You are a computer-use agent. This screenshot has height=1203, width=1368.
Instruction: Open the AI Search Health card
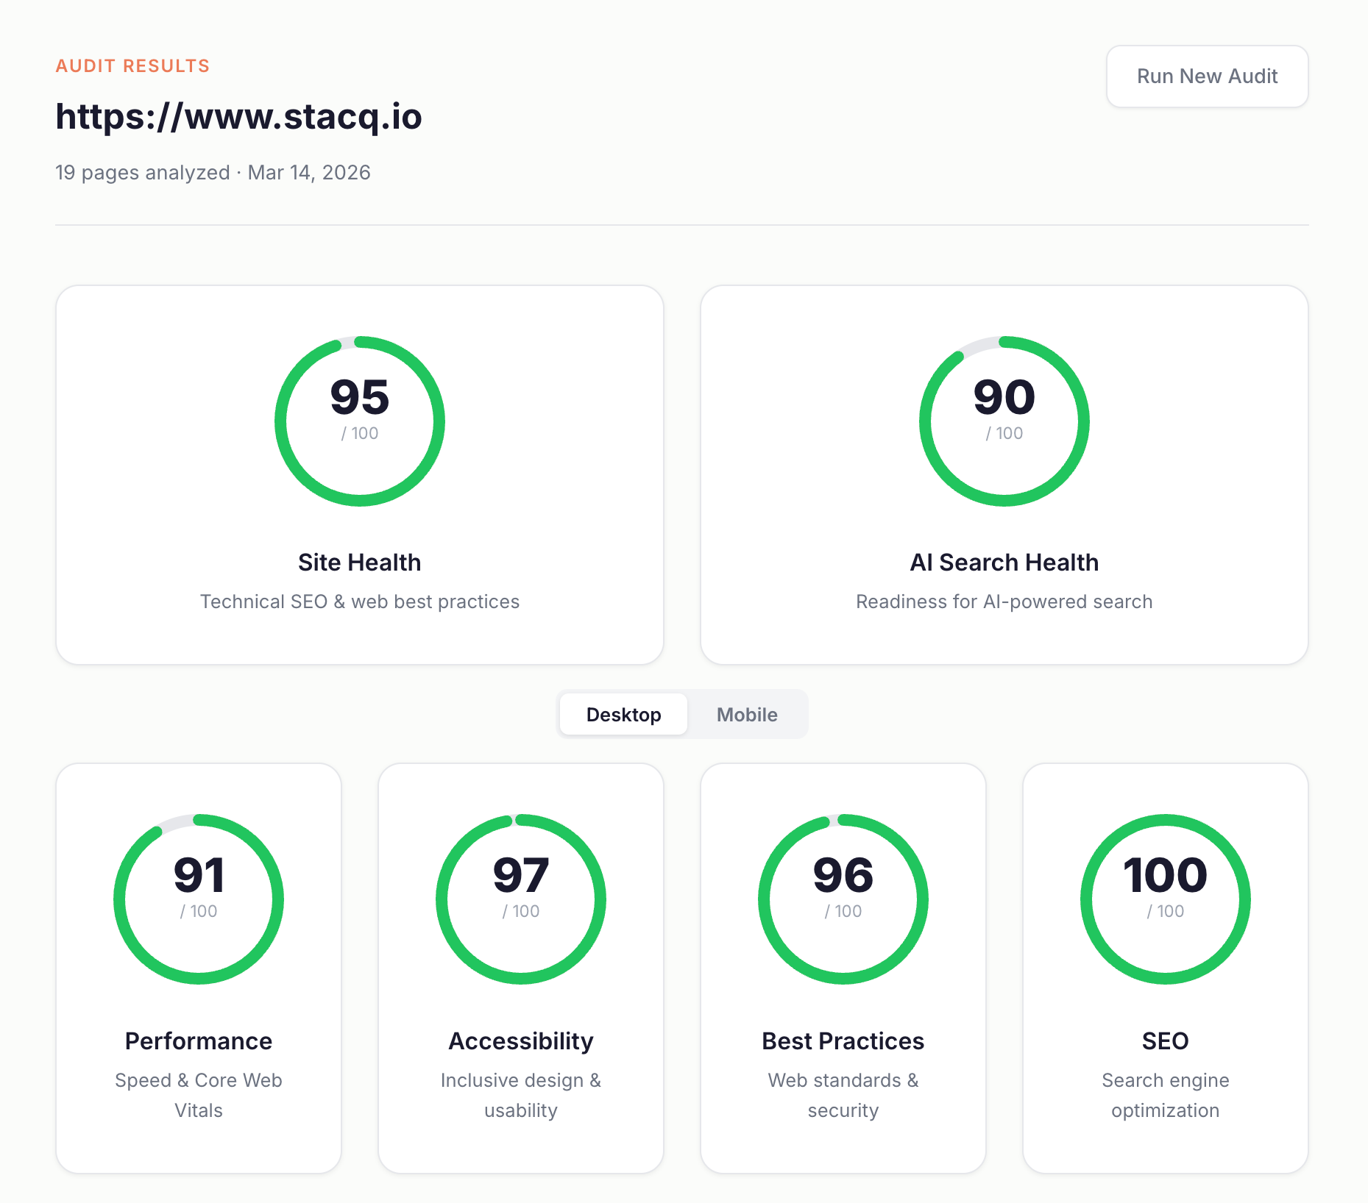(x=1004, y=476)
